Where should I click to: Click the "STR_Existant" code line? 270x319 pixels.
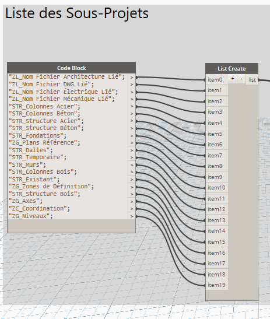coord(34,180)
